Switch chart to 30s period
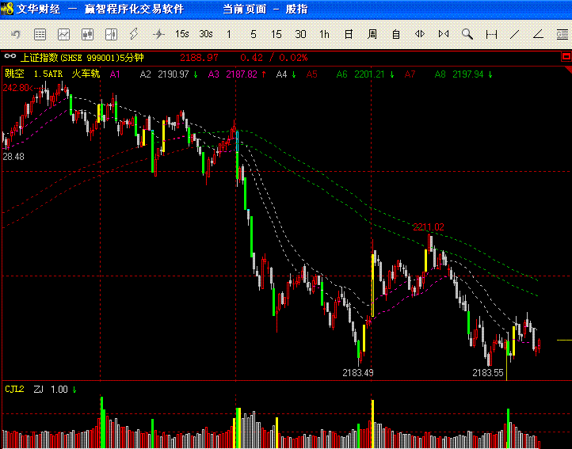The image size is (572, 449). [206, 34]
